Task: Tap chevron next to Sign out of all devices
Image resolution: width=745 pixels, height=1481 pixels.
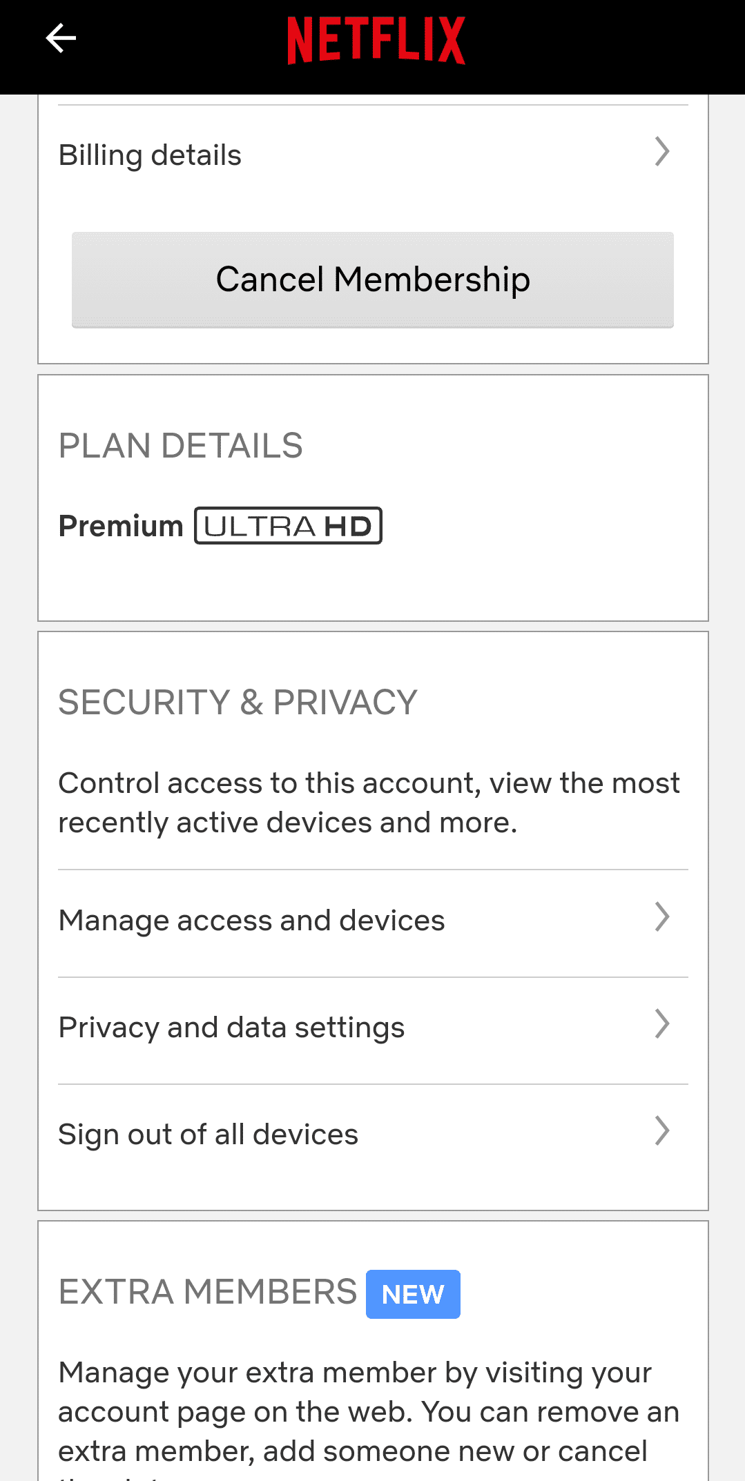Action: [x=661, y=1131]
